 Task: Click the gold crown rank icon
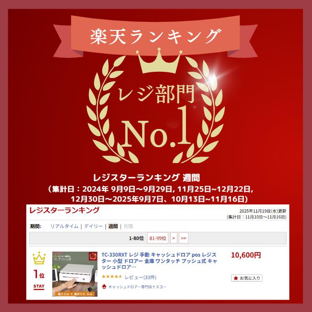coord(39,258)
